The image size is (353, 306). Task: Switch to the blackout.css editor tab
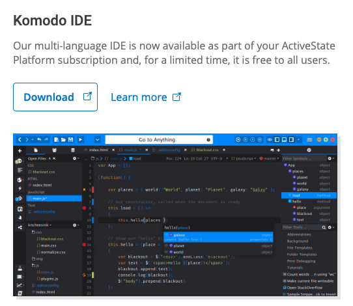[x=205, y=150]
